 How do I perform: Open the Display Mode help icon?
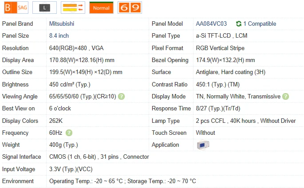click(286, 97)
